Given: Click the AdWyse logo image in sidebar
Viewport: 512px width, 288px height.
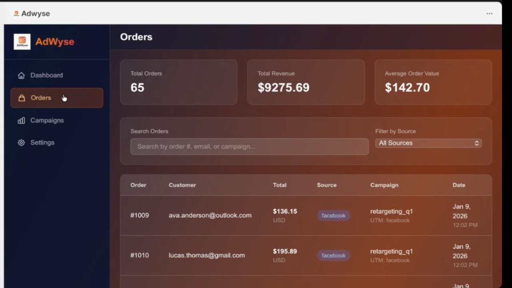Looking at the screenshot, I should pyautogui.click(x=22, y=42).
